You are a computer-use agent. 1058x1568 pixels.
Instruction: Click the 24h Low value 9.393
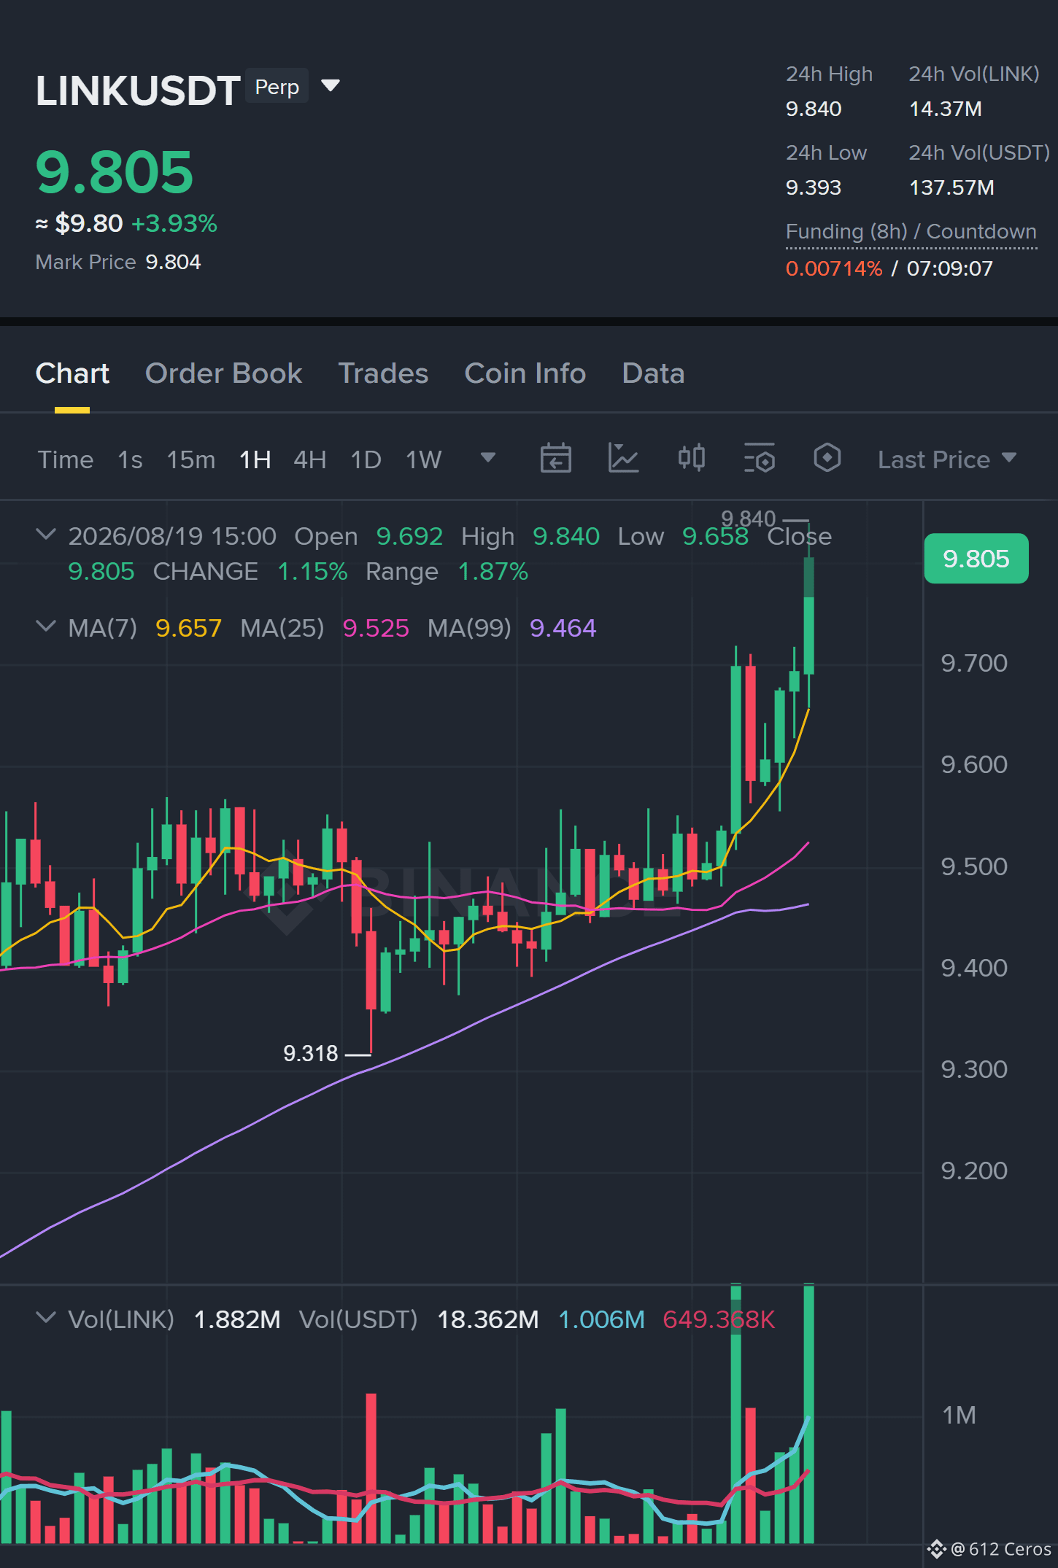814,187
